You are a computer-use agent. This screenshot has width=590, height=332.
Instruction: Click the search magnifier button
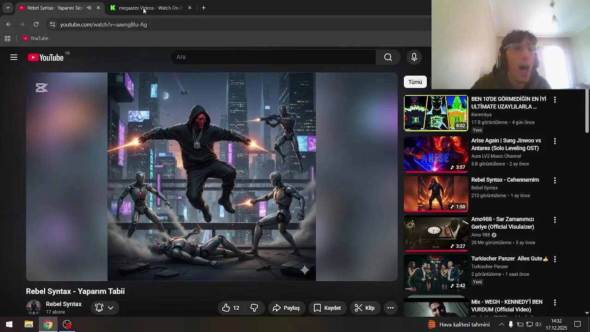(x=388, y=57)
